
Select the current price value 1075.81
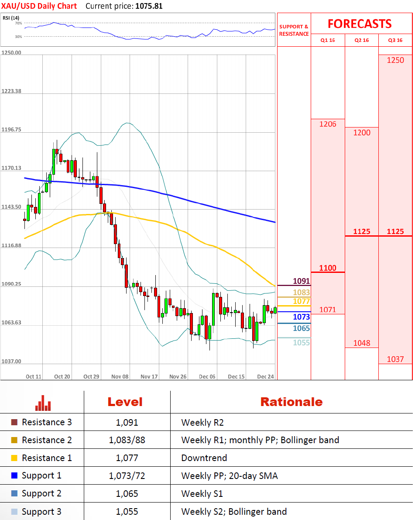point(149,6)
